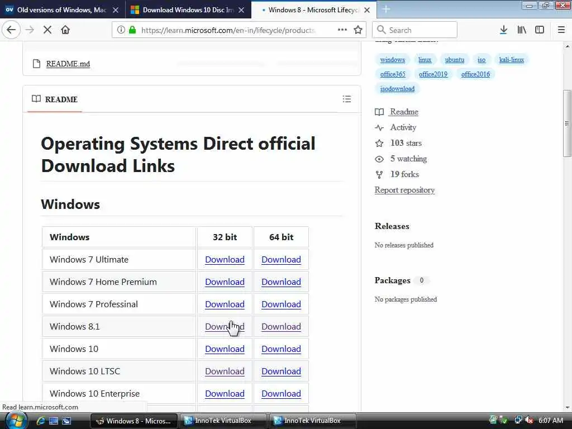572x429 pixels.
Task: Open the windows topic tag
Action: pyautogui.click(x=393, y=60)
